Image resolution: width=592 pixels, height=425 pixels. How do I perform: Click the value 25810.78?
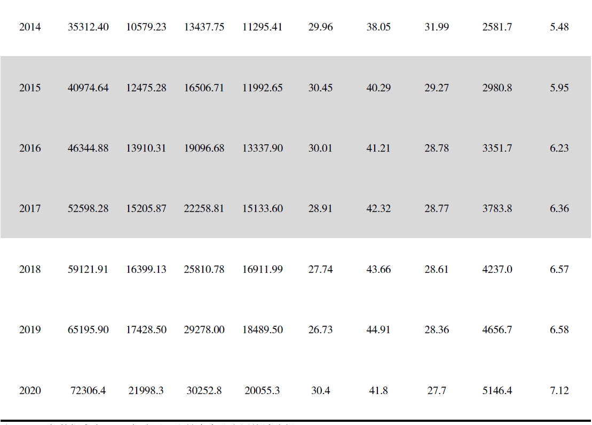pyautogui.click(x=204, y=269)
